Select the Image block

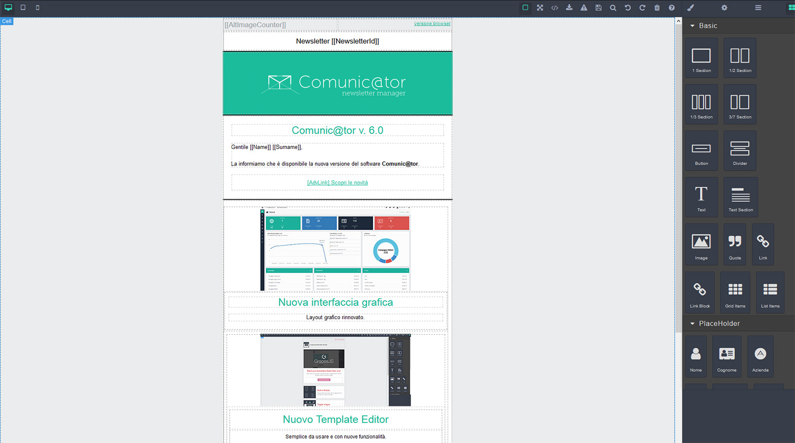tap(701, 245)
